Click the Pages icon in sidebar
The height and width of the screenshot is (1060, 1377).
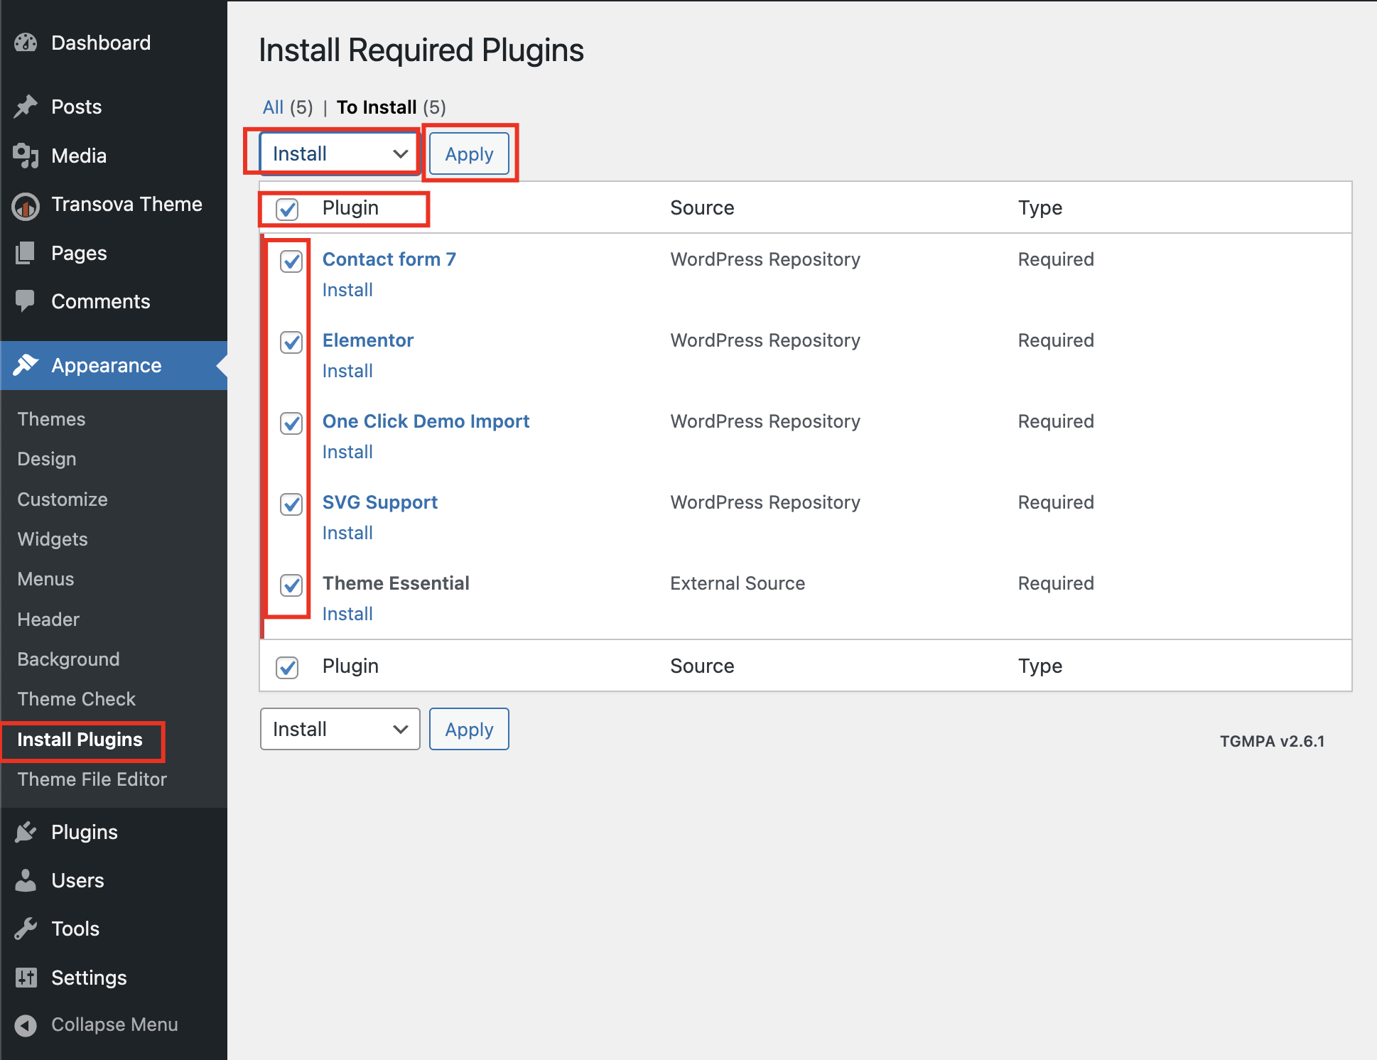pos(26,253)
